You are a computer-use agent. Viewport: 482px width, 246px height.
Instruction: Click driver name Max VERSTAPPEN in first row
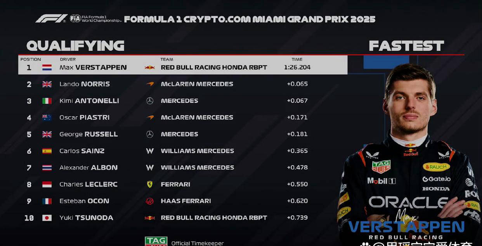tap(93, 68)
